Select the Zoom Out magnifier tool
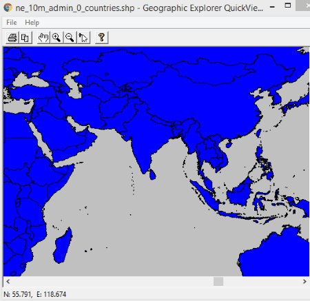Viewport: 310px width, 301px height. [70, 37]
